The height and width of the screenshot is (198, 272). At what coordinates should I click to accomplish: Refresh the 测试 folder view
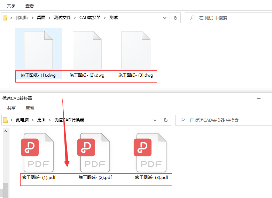[x=176, y=18]
